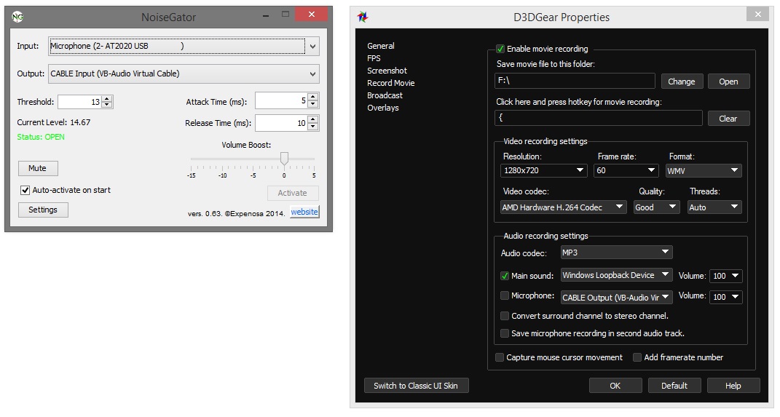
Task: Click Switch to Classic UI Skin
Action: coord(416,386)
